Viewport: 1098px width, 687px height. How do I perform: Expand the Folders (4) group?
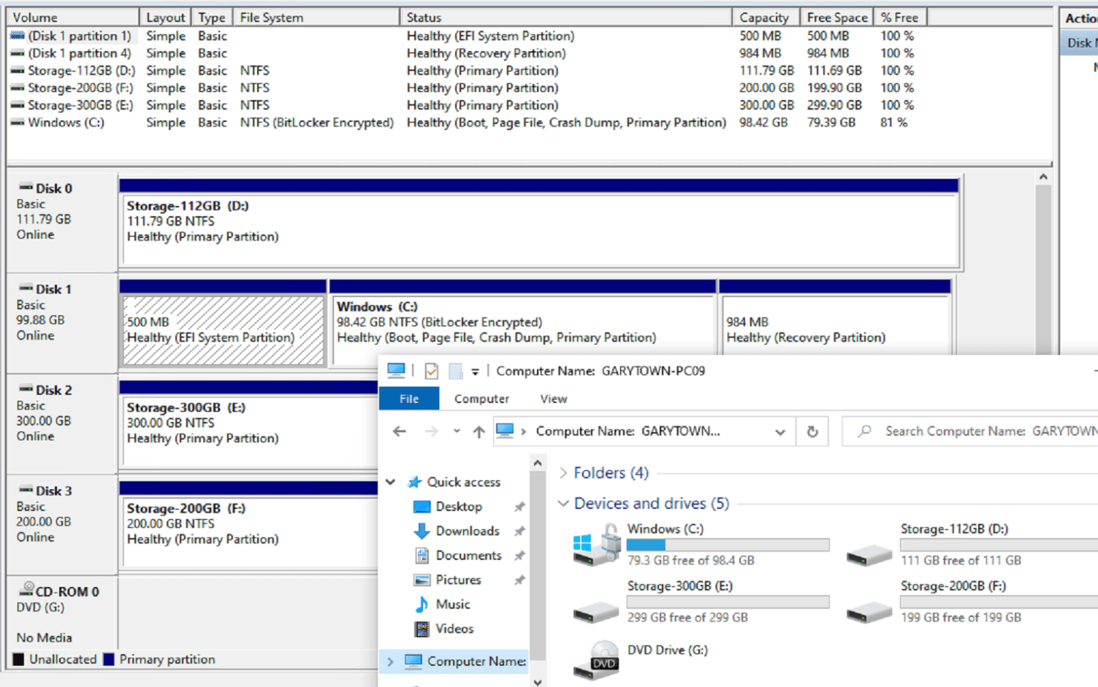pos(563,473)
